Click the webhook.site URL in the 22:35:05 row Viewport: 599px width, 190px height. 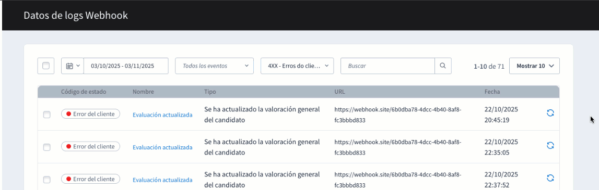pos(397,147)
